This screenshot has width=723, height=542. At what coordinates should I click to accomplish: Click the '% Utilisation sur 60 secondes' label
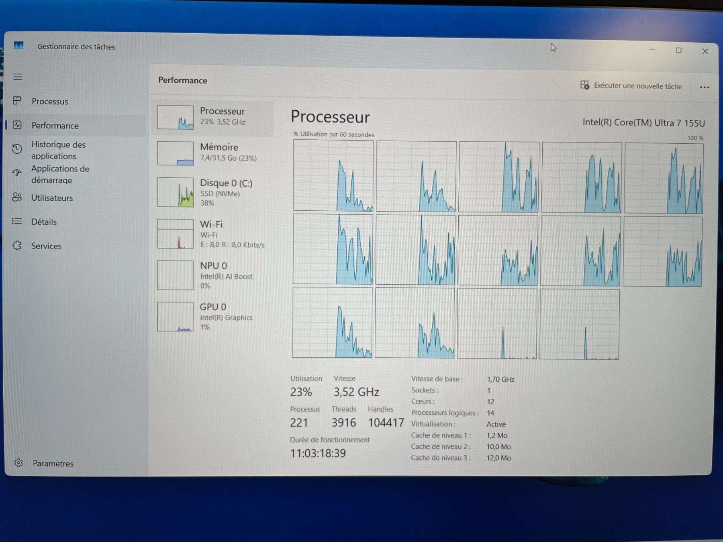(x=334, y=134)
